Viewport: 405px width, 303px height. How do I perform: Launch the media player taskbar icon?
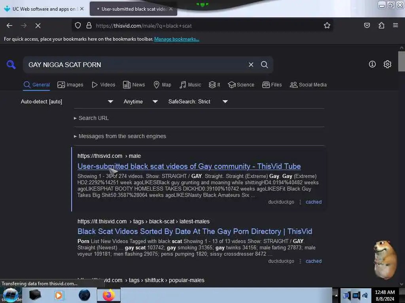point(59,295)
